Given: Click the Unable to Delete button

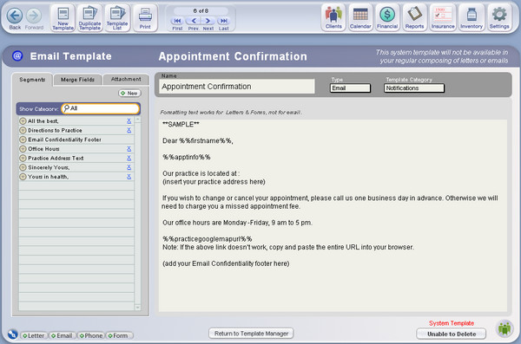Looking at the screenshot, I should [x=452, y=334].
